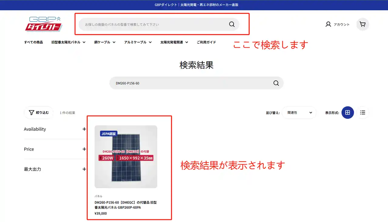
Task: Switch to grid view display
Action: [x=347, y=113]
